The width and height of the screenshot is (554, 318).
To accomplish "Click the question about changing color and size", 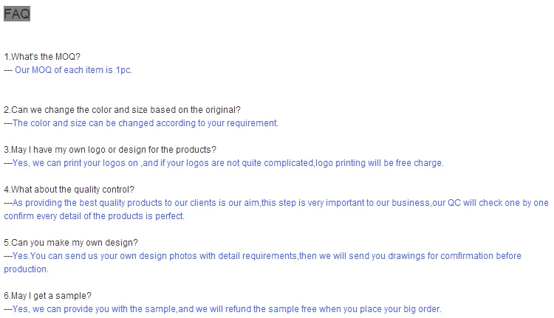I will [x=122, y=110].
